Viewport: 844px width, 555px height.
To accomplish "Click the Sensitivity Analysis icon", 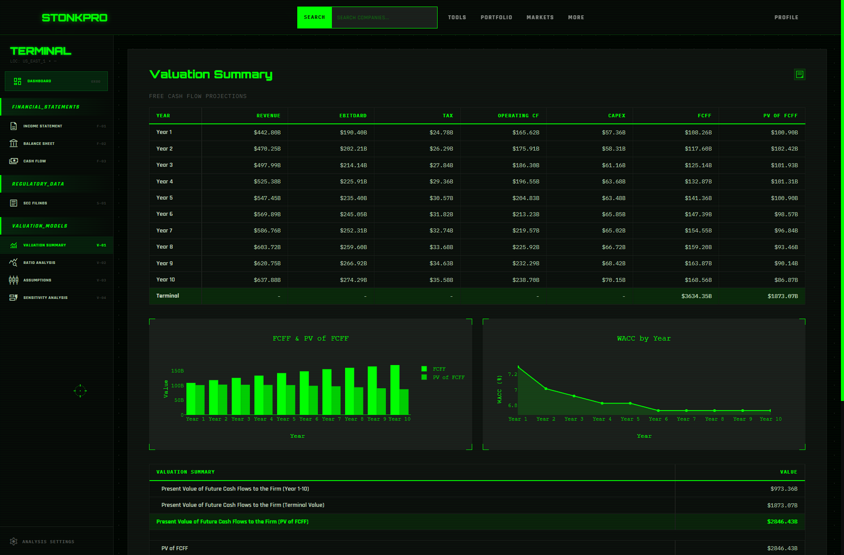I will tap(14, 298).
